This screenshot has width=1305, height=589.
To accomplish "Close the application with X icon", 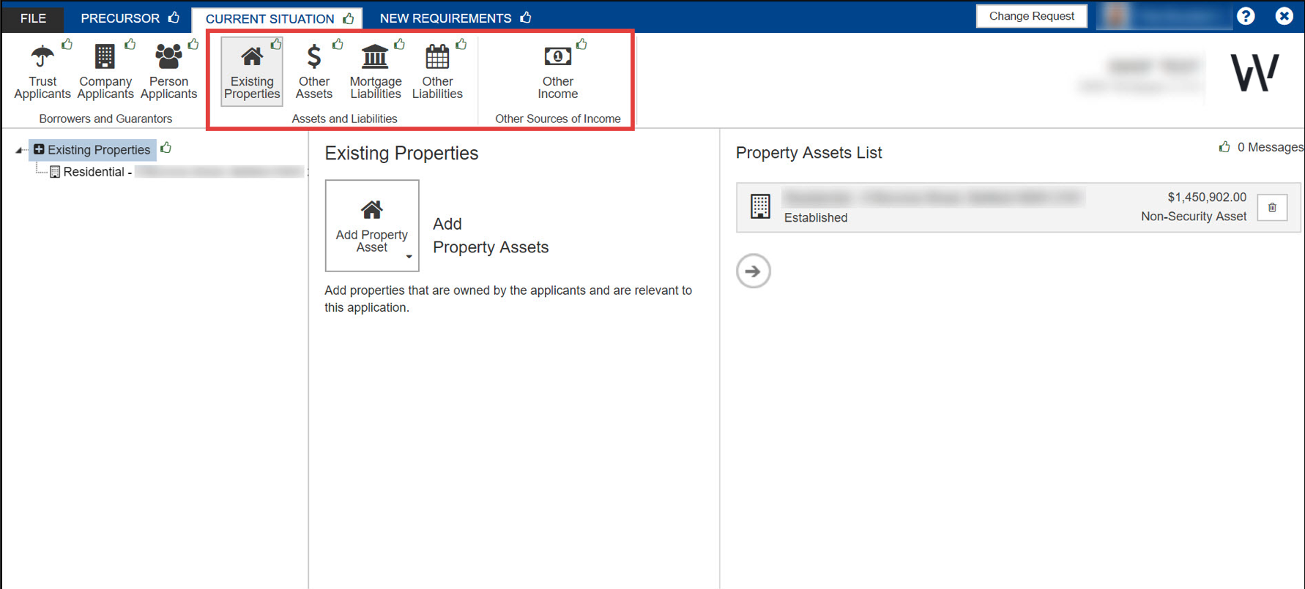I will coord(1284,16).
